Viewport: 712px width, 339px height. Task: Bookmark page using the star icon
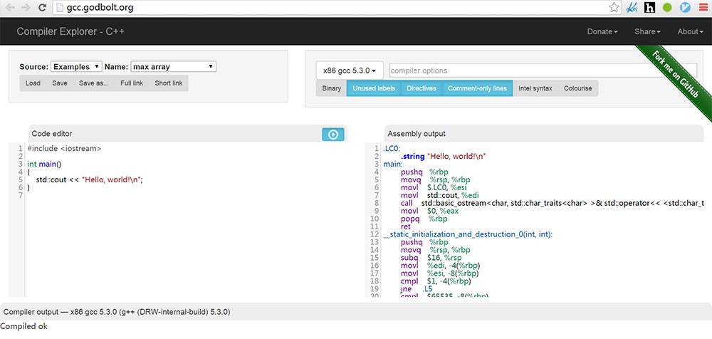[x=614, y=8]
